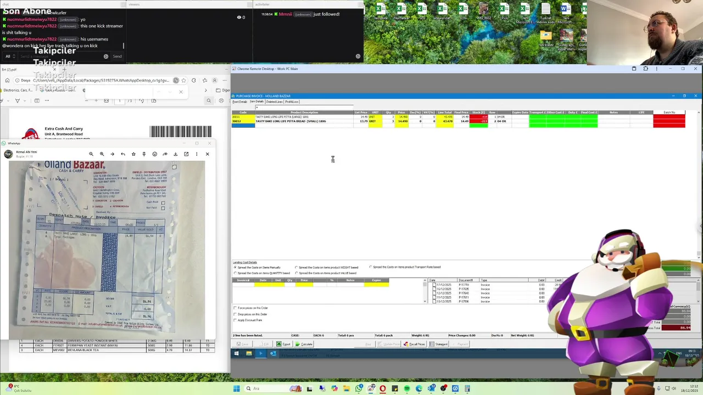Open new tab in Edge
The height and width of the screenshot is (395, 703).
(64, 70)
